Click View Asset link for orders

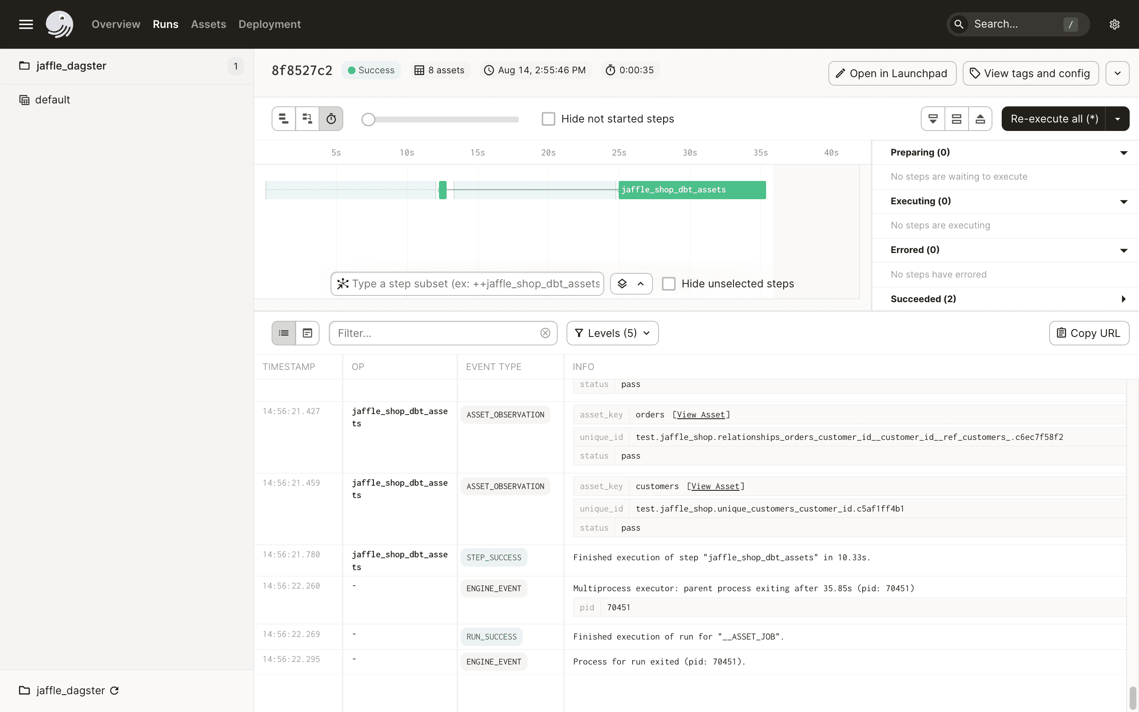(x=700, y=414)
